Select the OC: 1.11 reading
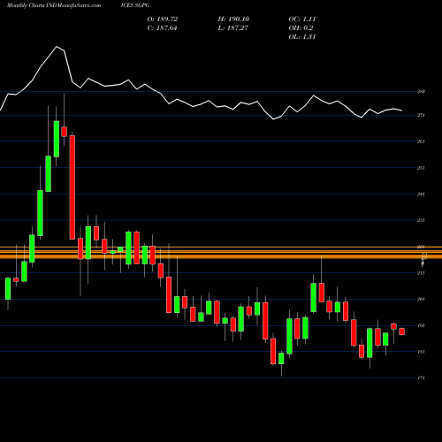442x442 pixels. pos(302,19)
